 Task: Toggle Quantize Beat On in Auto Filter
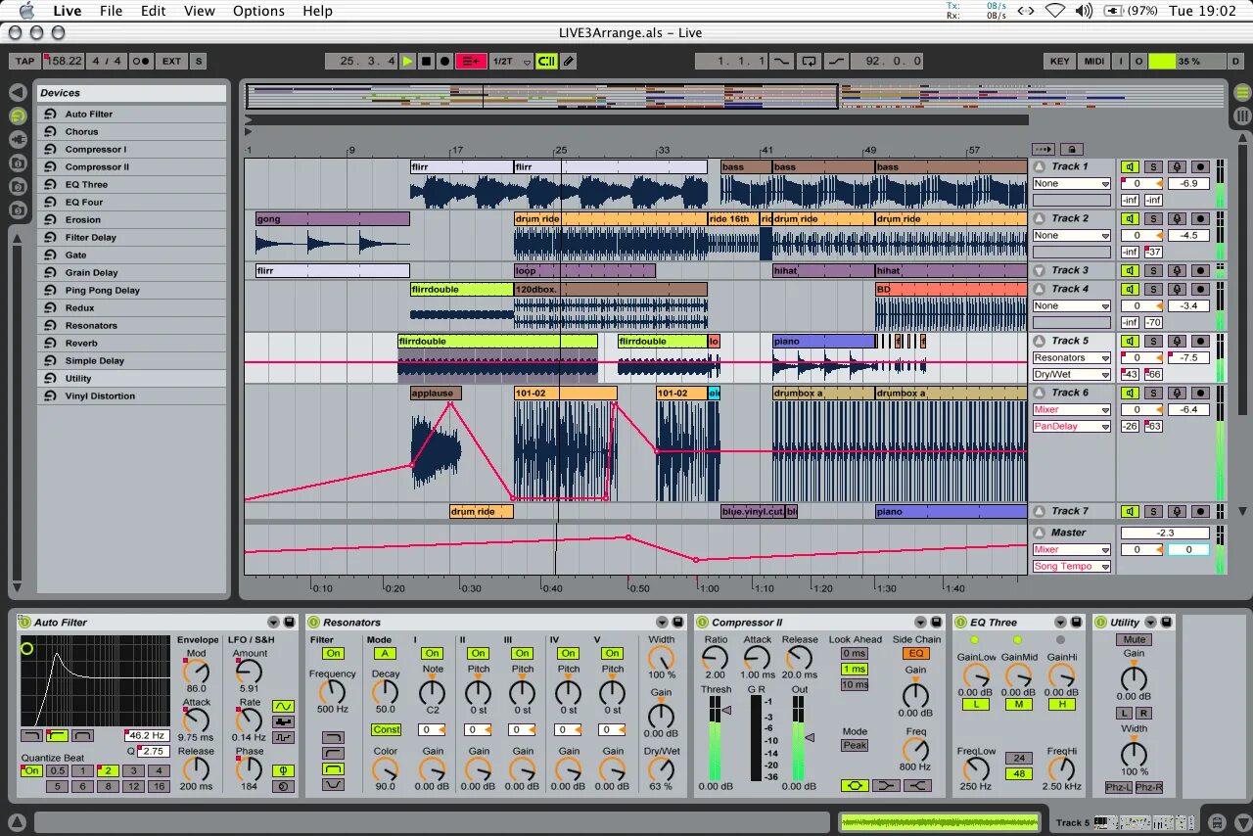[x=32, y=770]
